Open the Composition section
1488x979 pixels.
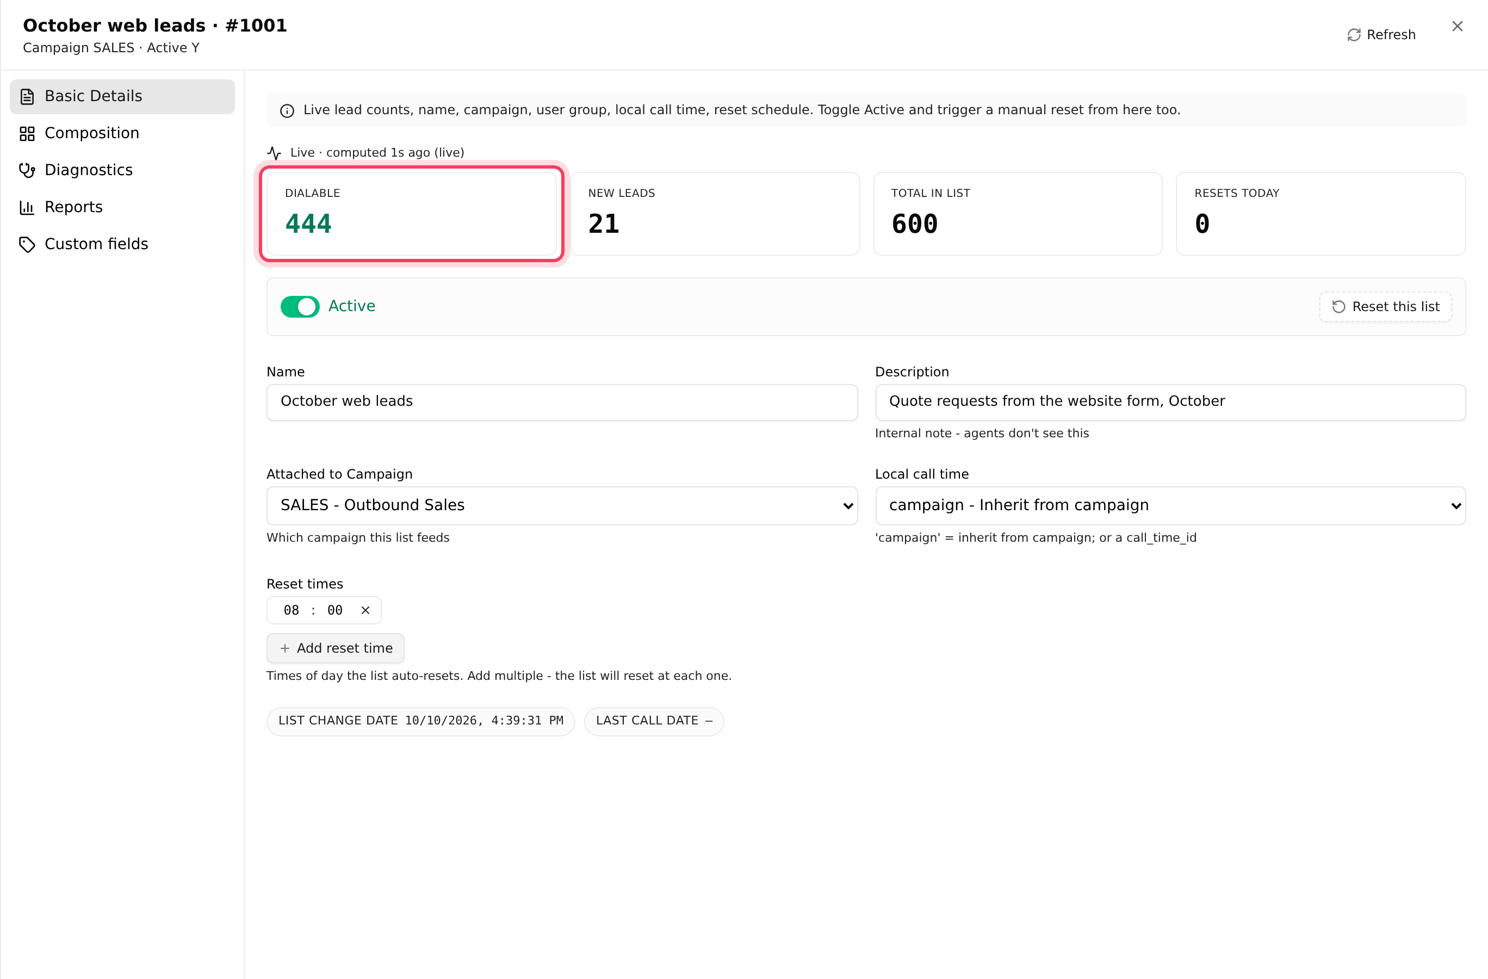coord(122,133)
